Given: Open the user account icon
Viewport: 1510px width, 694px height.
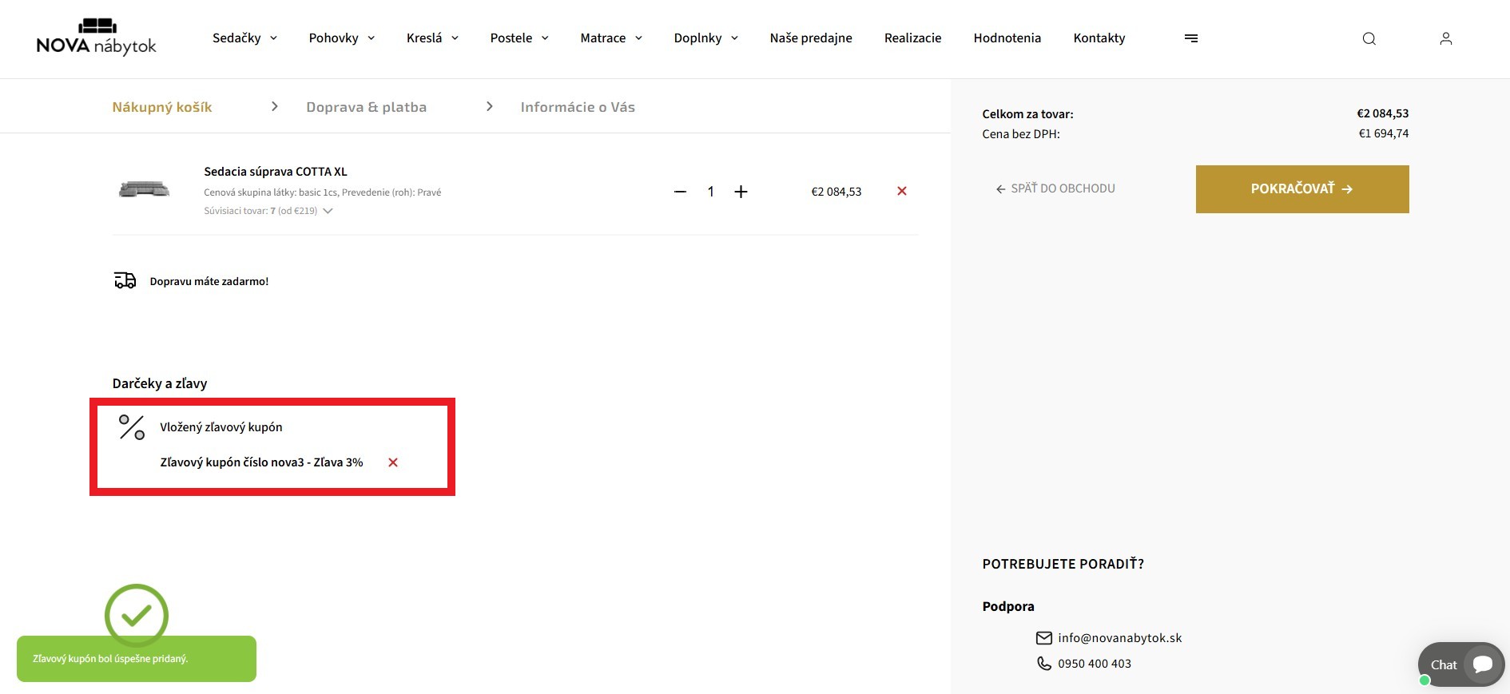Looking at the screenshot, I should (x=1445, y=38).
